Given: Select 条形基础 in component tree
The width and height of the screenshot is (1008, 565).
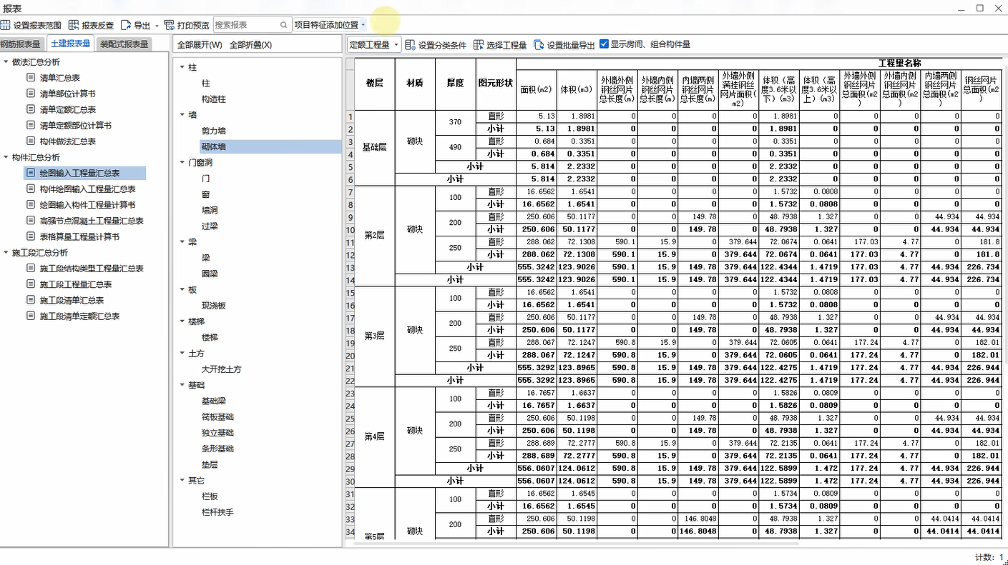Looking at the screenshot, I should (x=218, y=449).
